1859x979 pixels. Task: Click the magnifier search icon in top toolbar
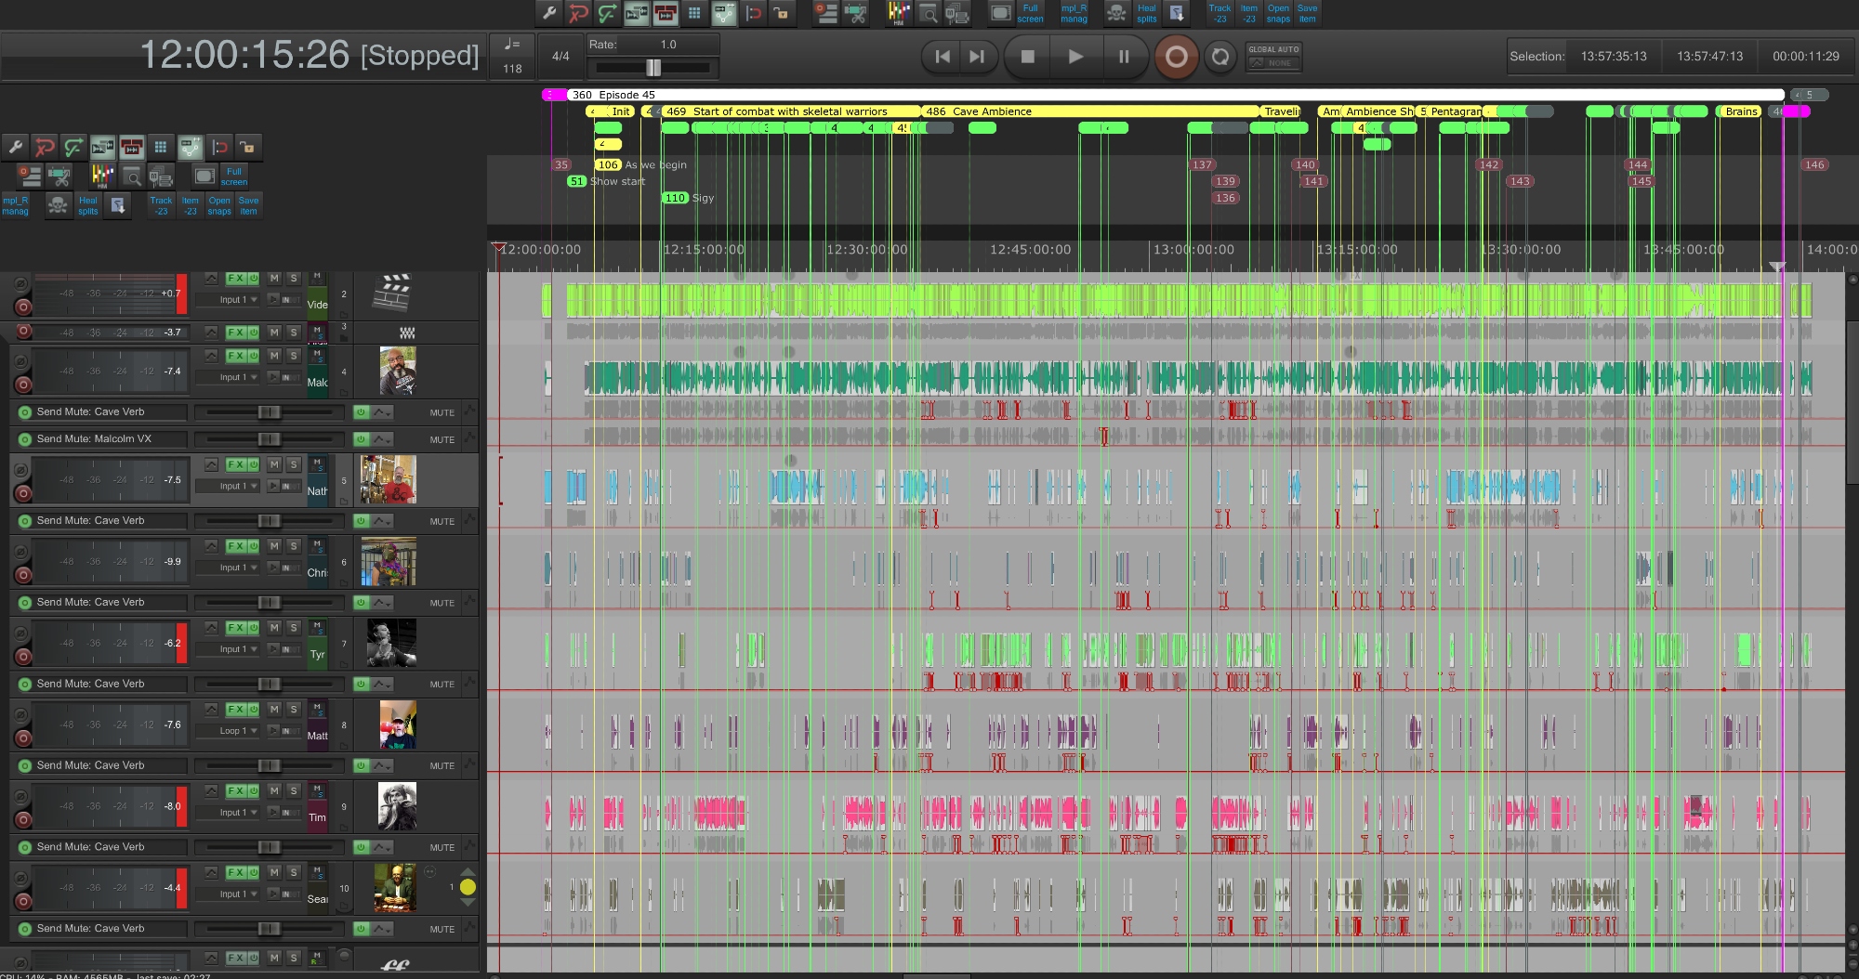(928, 13)
